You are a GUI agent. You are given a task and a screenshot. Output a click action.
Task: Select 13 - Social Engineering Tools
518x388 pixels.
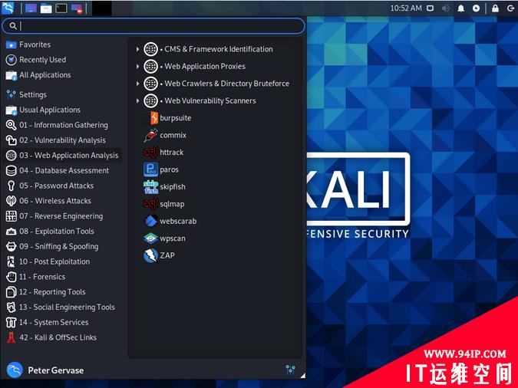(61, 307)
